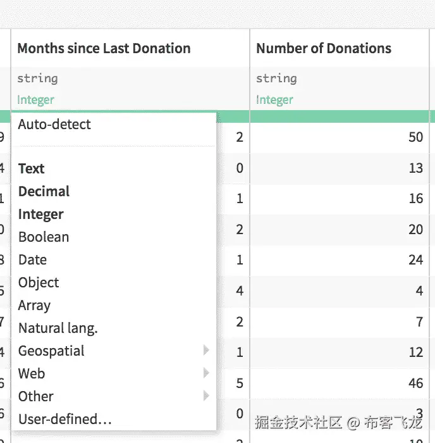
Task: Click Number of Donations column header
Action: point(324,49)
